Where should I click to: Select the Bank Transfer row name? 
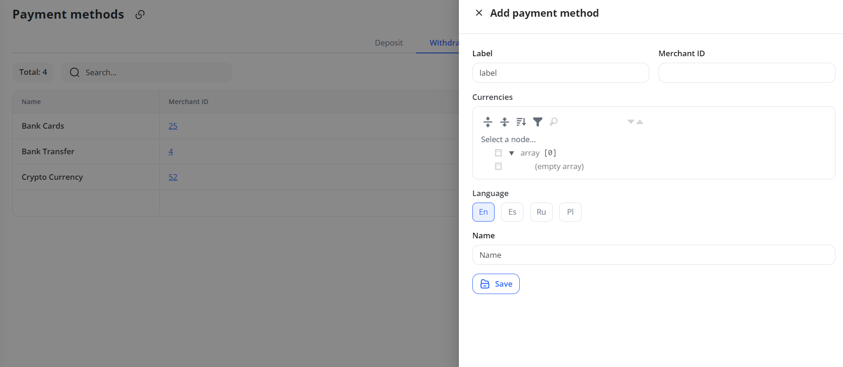tap(48, 151)
